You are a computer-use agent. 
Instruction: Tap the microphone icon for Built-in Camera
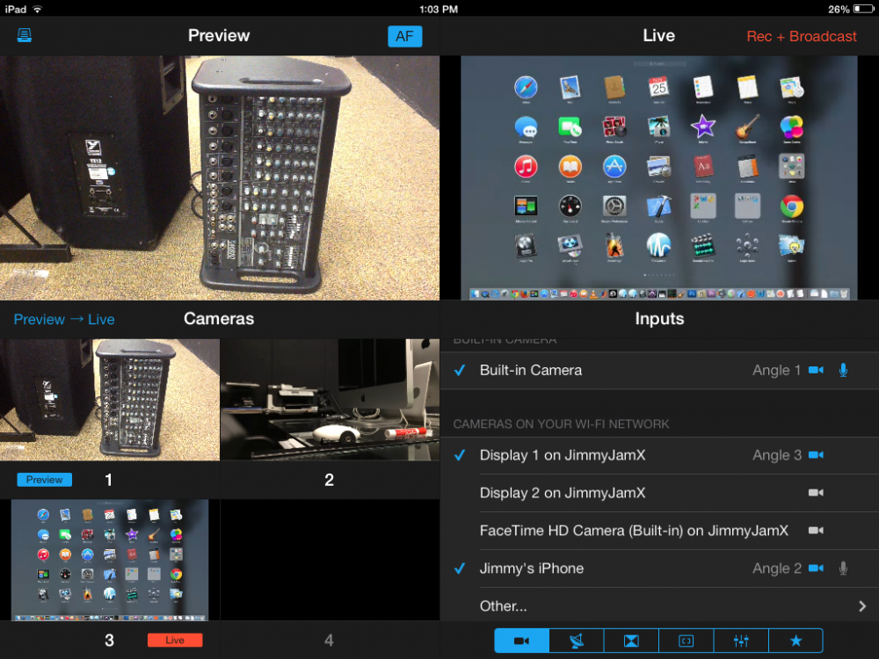[x=843, y=370]
